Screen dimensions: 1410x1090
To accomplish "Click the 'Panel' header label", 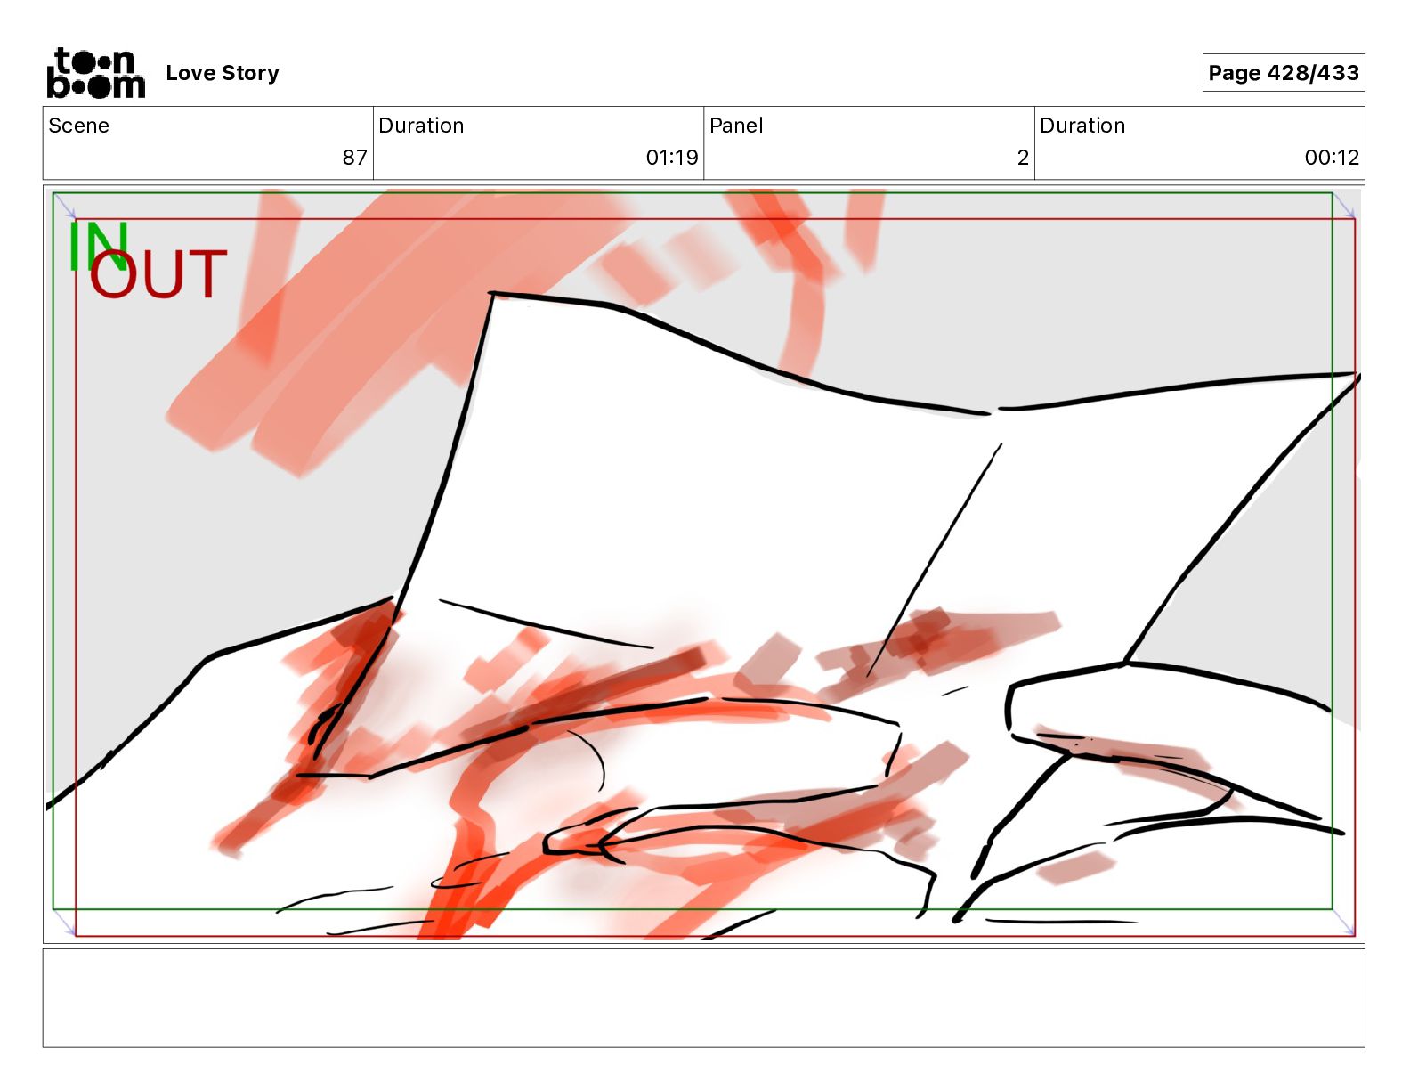I will point(736,126).
